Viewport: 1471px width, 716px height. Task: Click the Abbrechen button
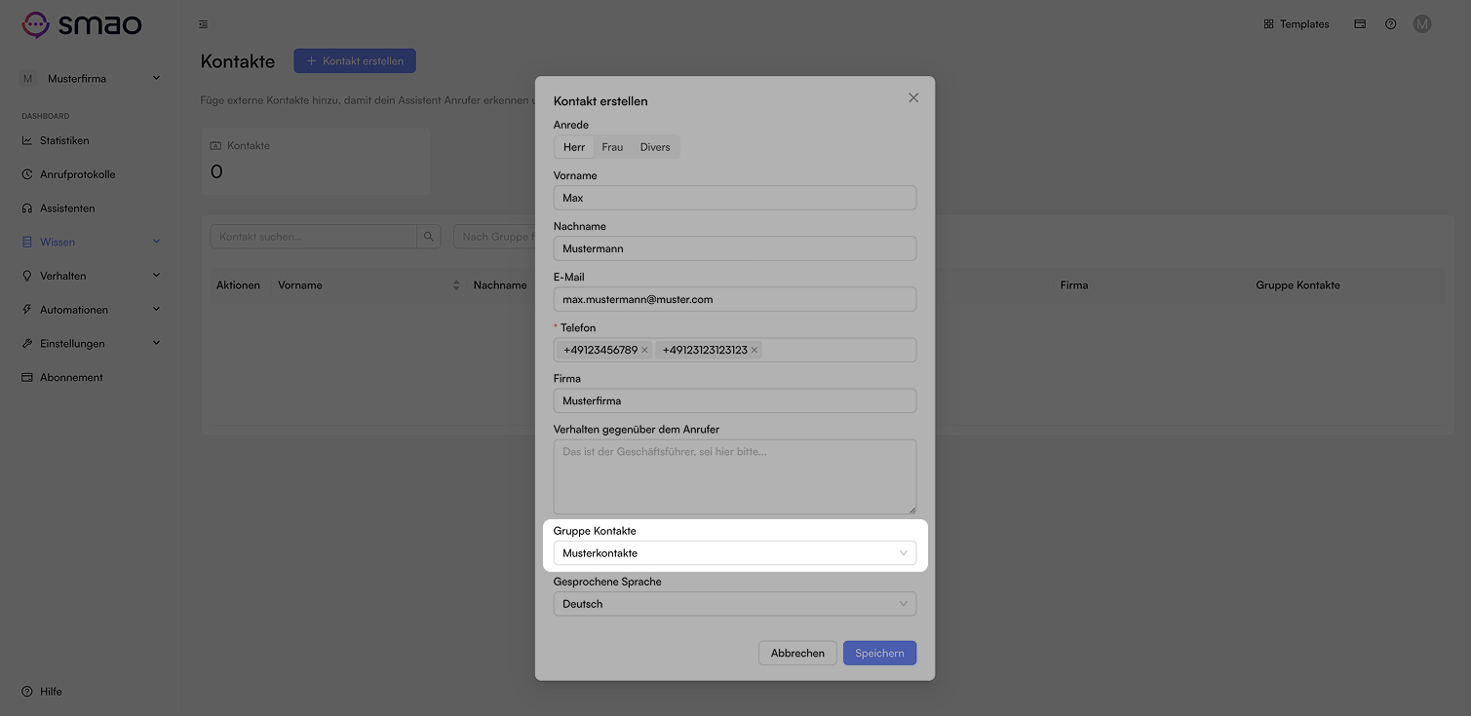point(797,653)
